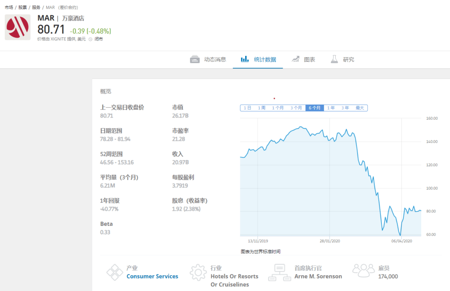Image resolution: width=450 pixels, height=291 pixels.
Task: Click the employee count 174,000
Action: tap(388, 276)
